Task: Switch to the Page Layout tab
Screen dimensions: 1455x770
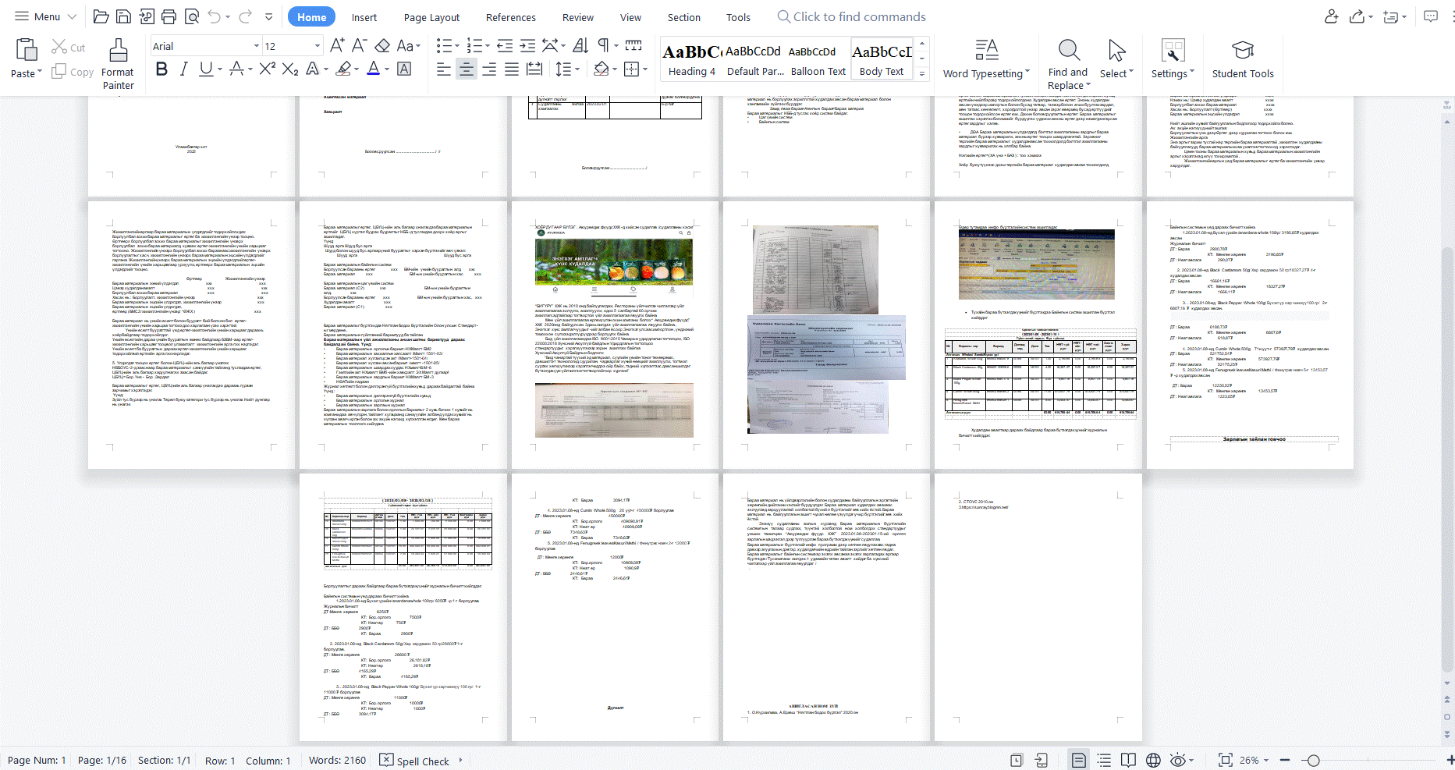Action: 431,17
